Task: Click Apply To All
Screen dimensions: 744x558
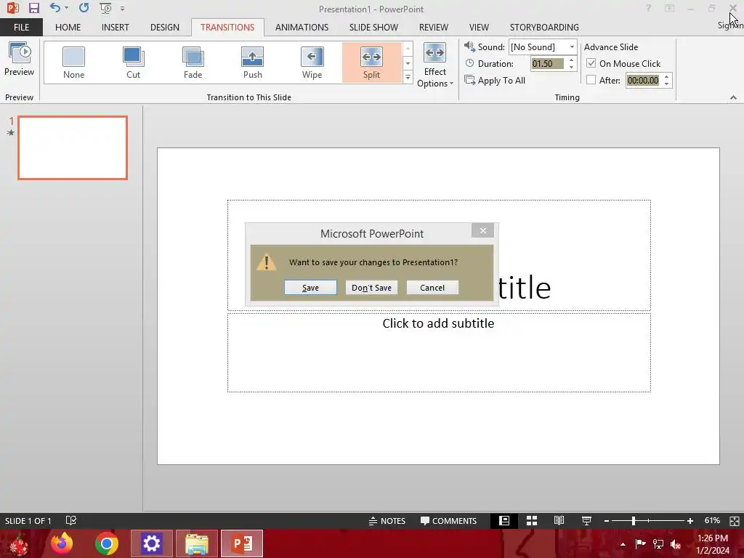Action: 495,80
